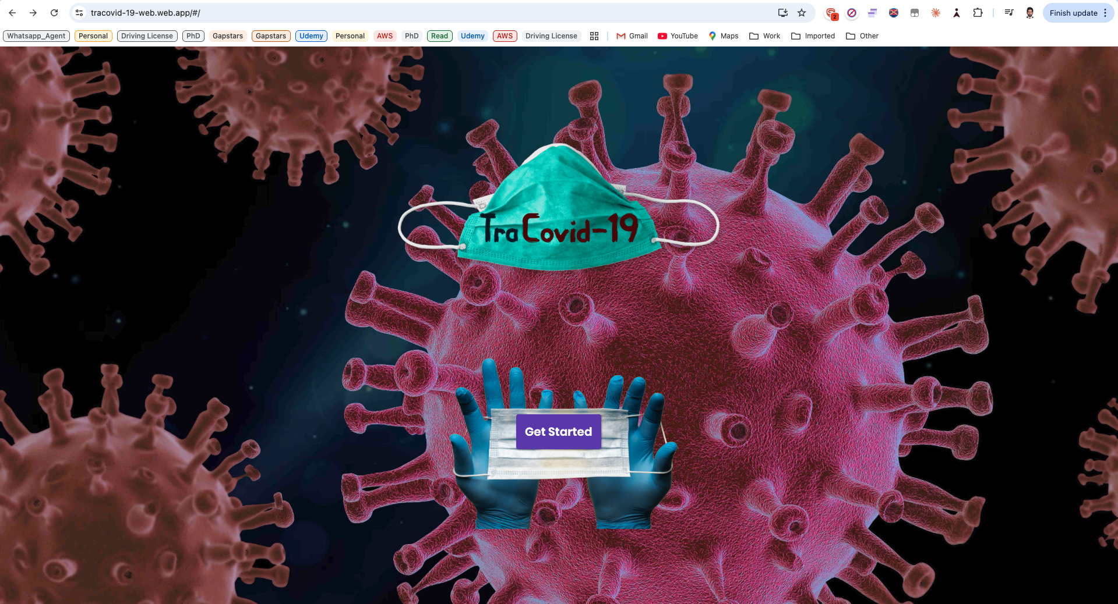
Task: Open the yellow-outlined Personal tab group
Action: coord(93,36)
